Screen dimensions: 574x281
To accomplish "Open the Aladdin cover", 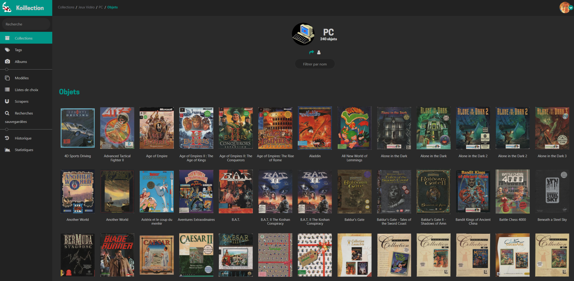I will [x=315, y=128].
